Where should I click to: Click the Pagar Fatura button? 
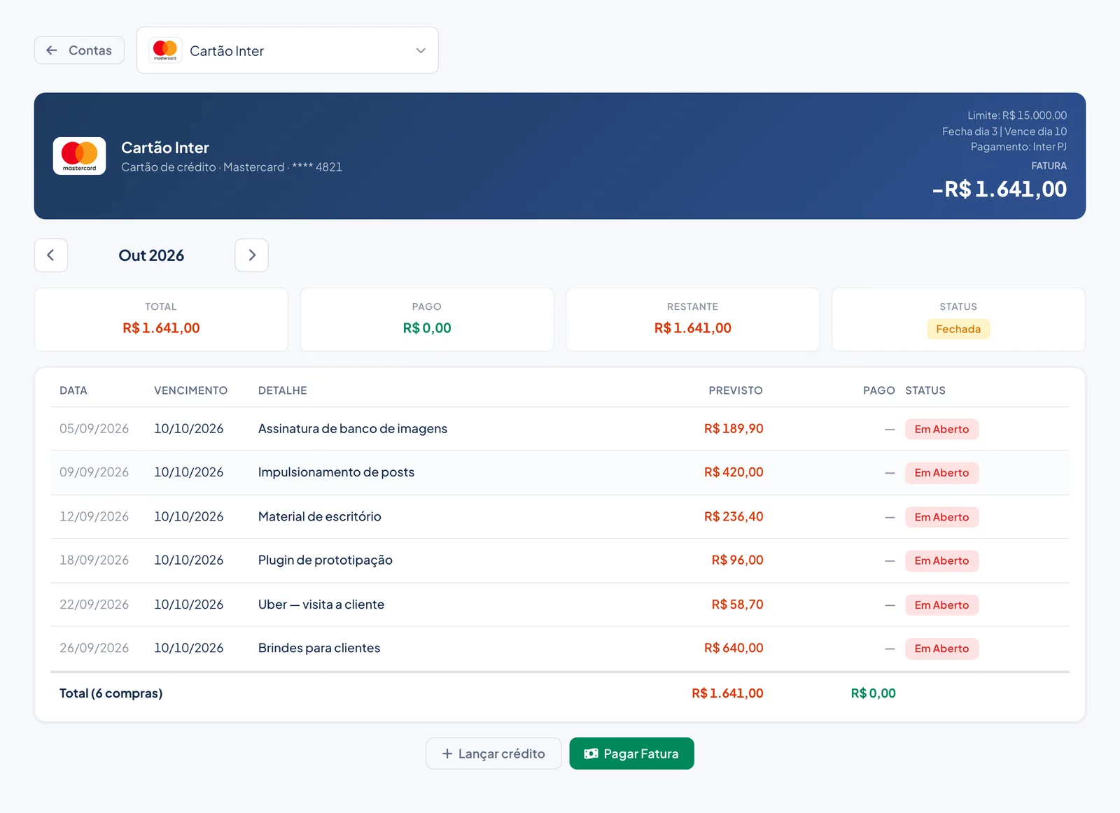pyautogui.click(x=631, y=754)
